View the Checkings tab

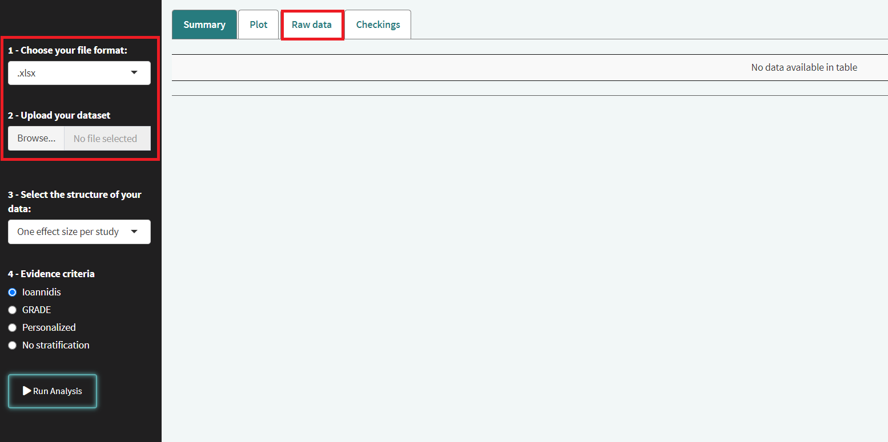(377, 25)
